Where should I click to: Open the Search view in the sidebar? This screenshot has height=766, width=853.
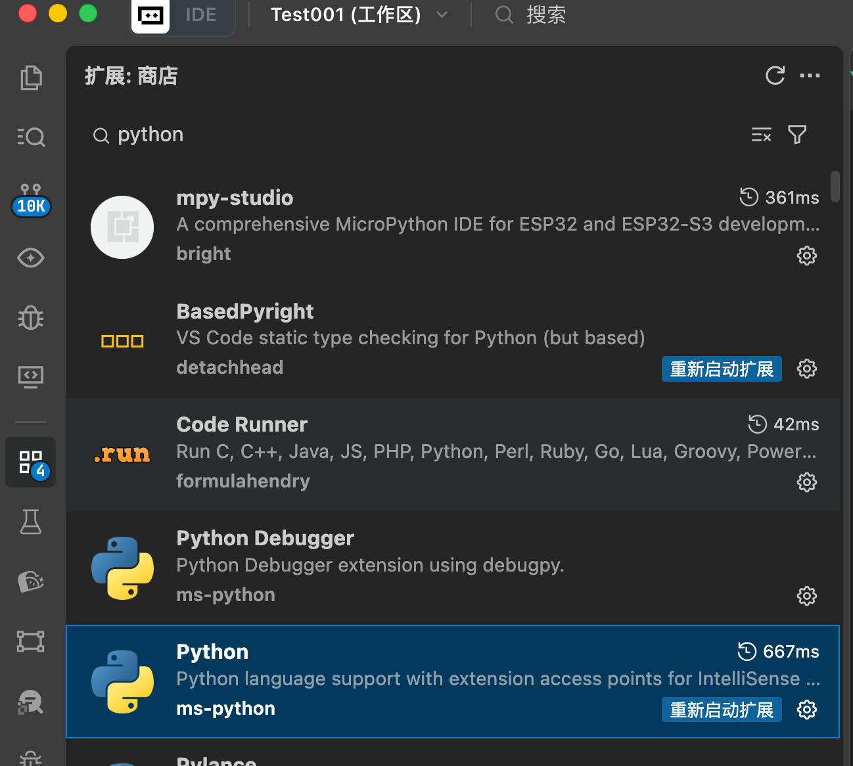[x=31, y=137]
